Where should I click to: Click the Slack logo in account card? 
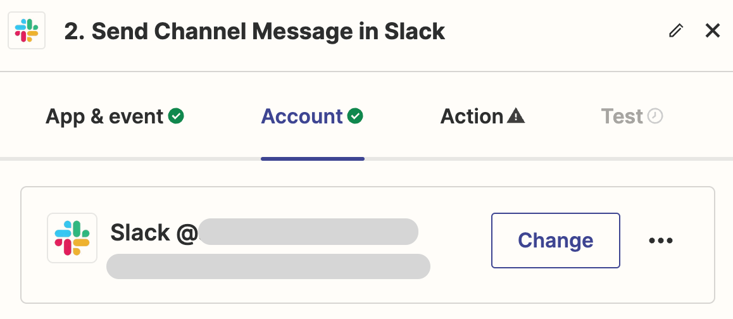[x=72, y=238]
